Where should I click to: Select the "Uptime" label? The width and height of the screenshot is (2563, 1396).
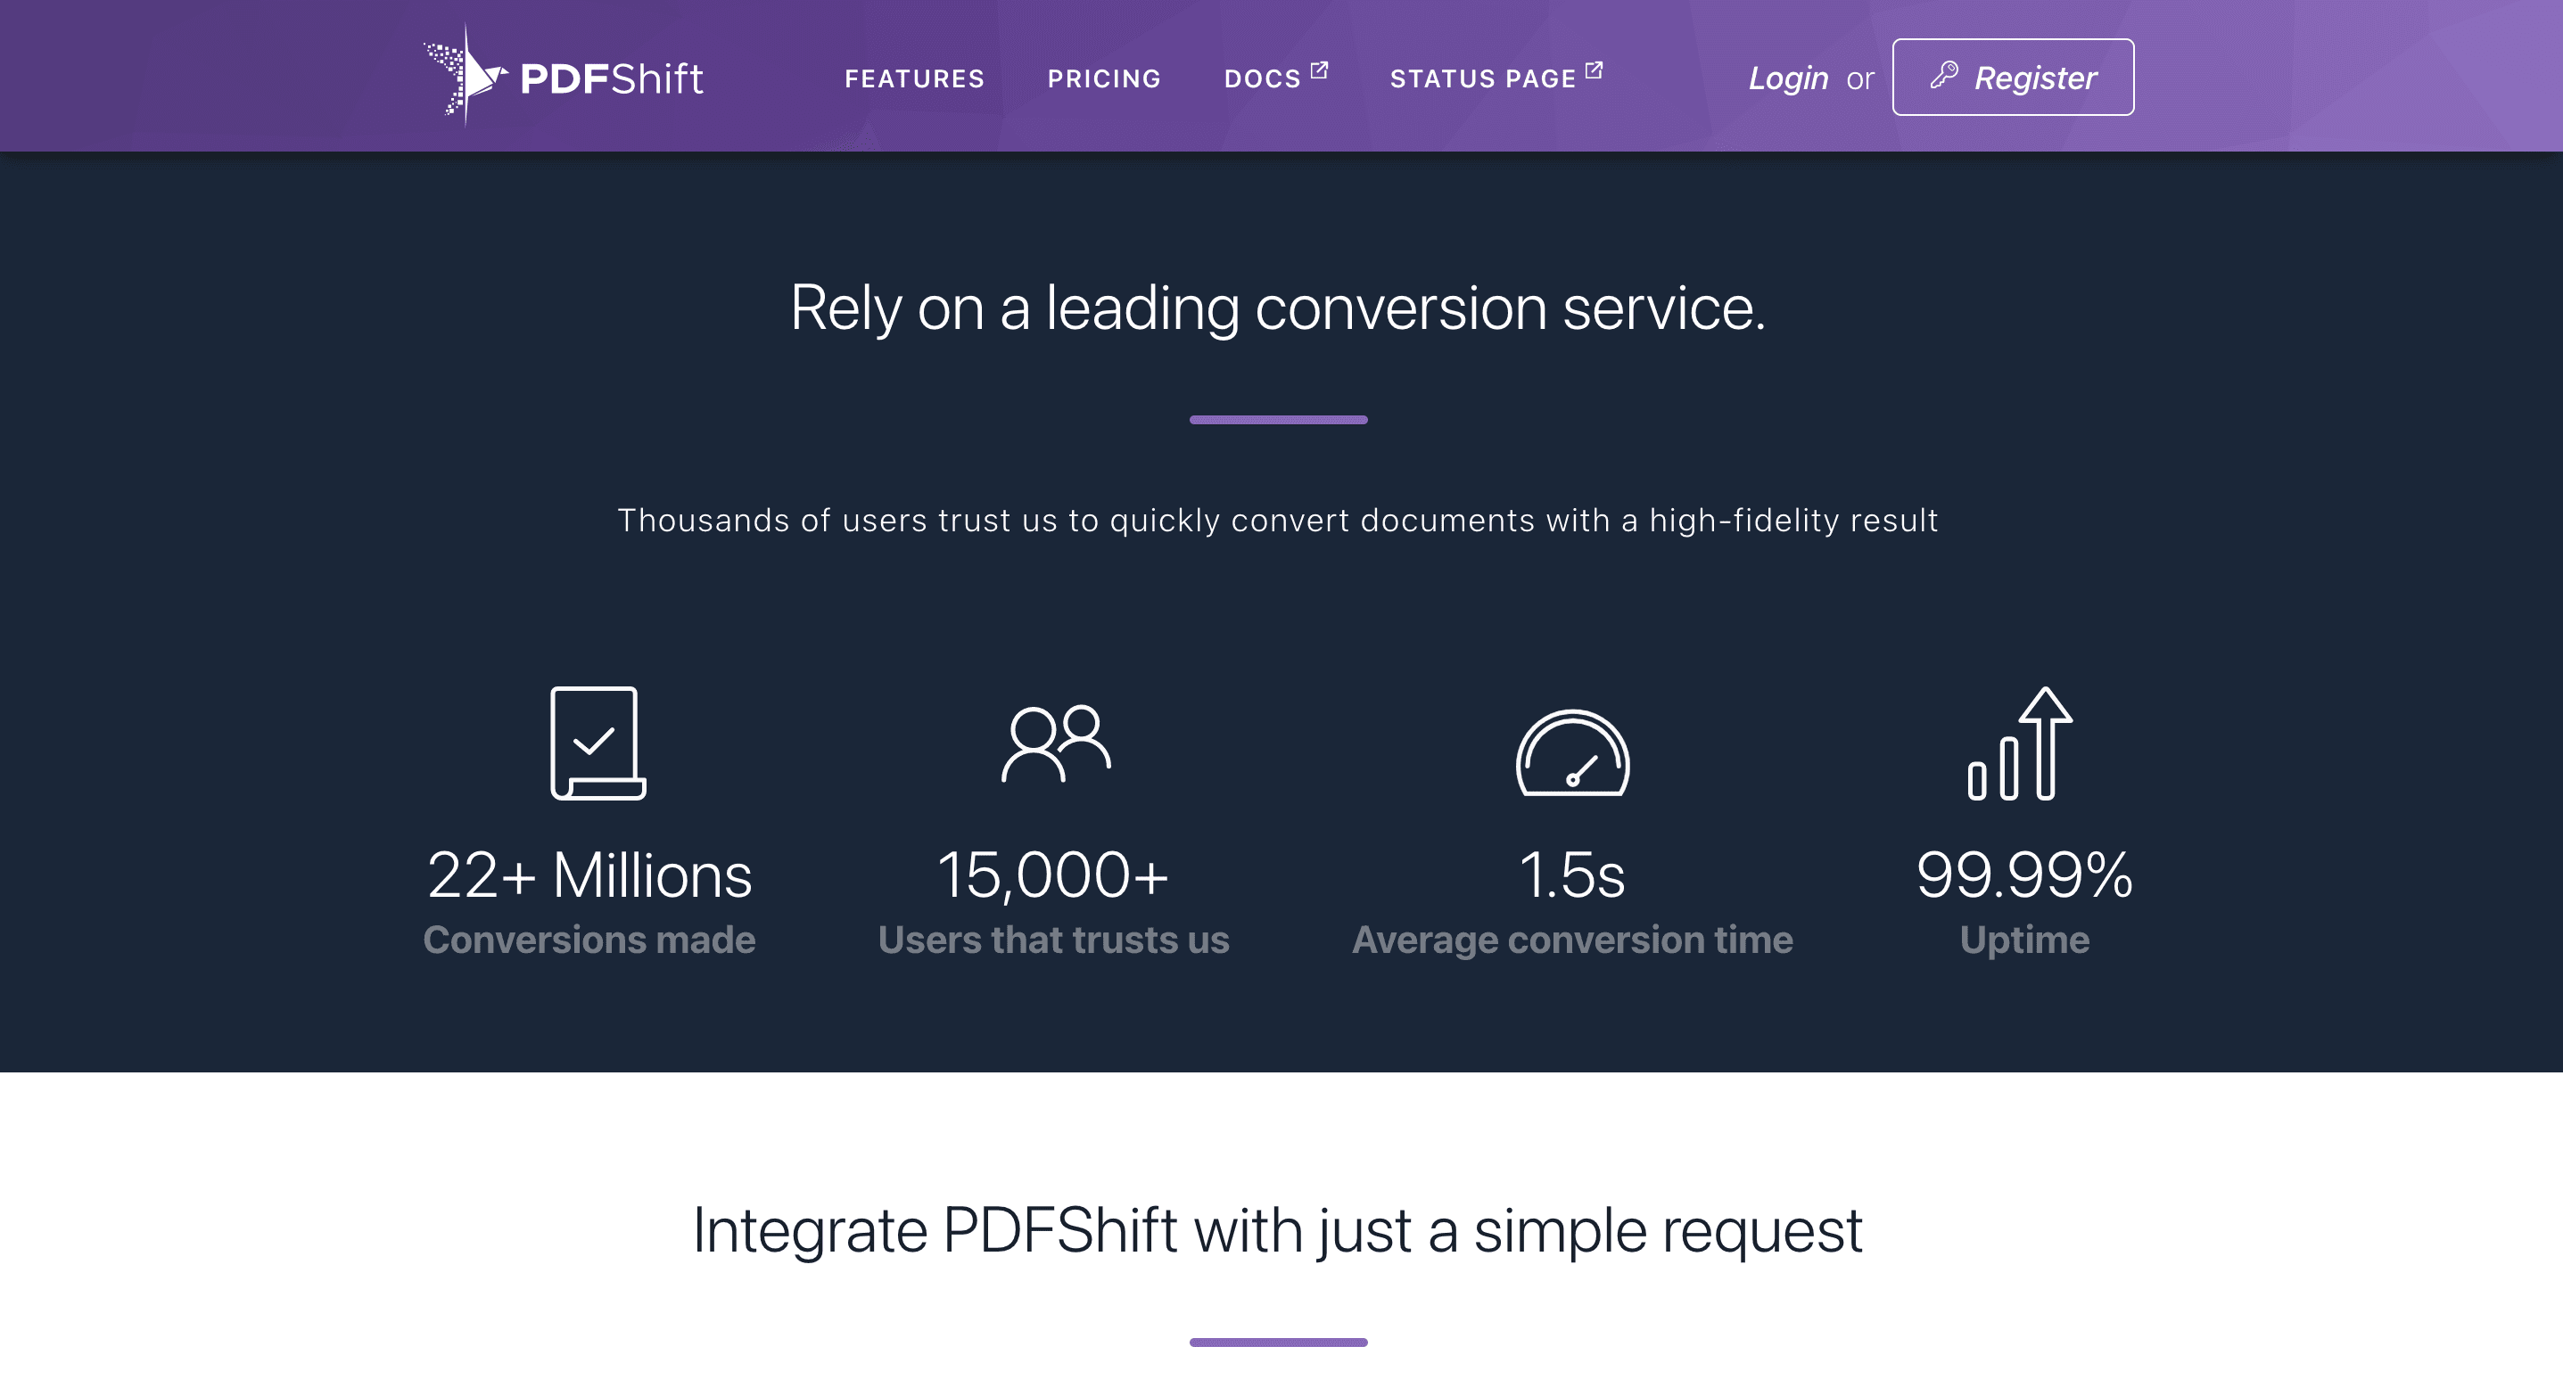tap(2024, 940)
